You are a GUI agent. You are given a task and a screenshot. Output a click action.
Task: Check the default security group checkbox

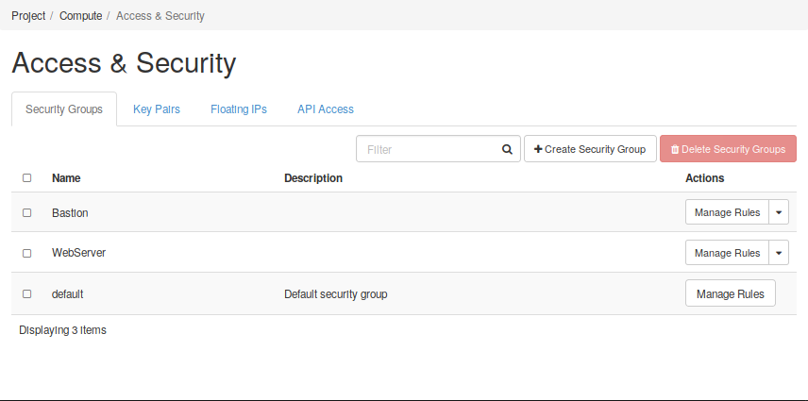[26, 293]
